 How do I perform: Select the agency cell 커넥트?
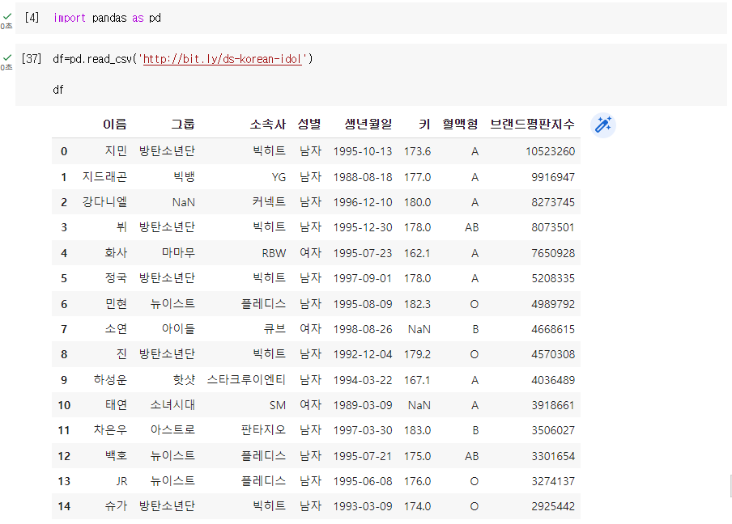[x=269, y=202]
